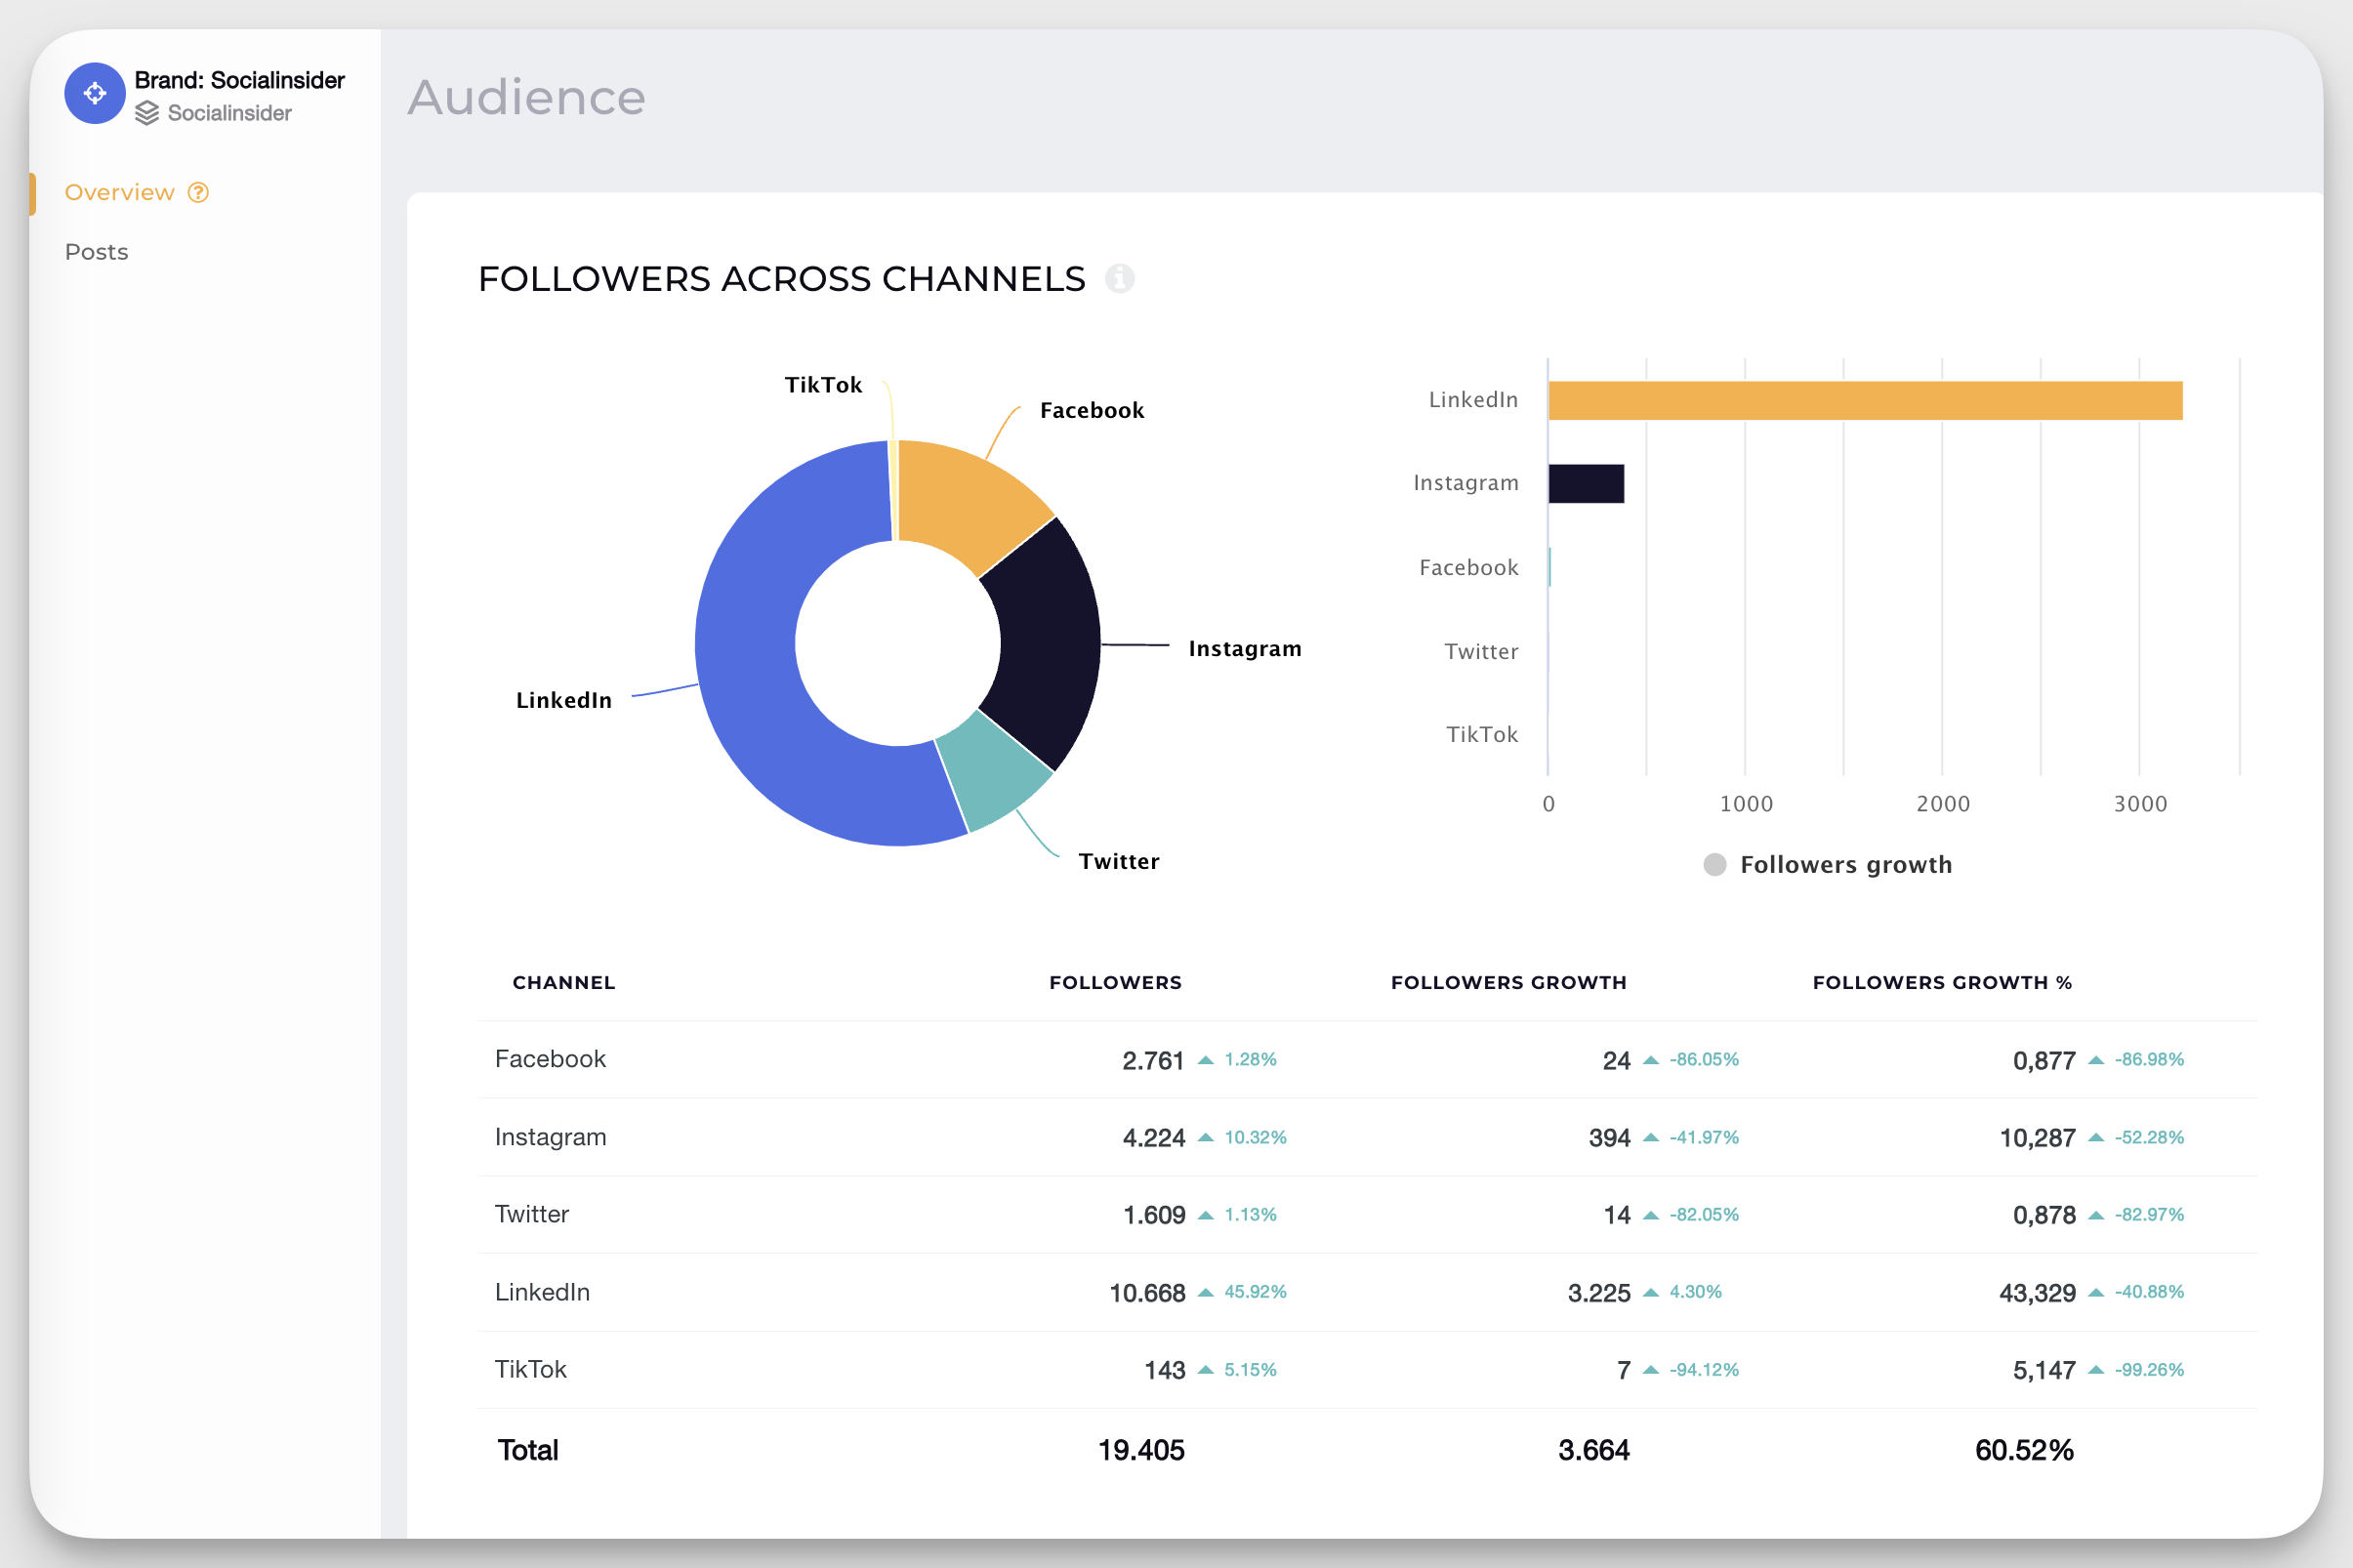The width and height of the screenshot is (2353, 1568).
Task: Select the Overview tab in sidebar
Action: 117,190
